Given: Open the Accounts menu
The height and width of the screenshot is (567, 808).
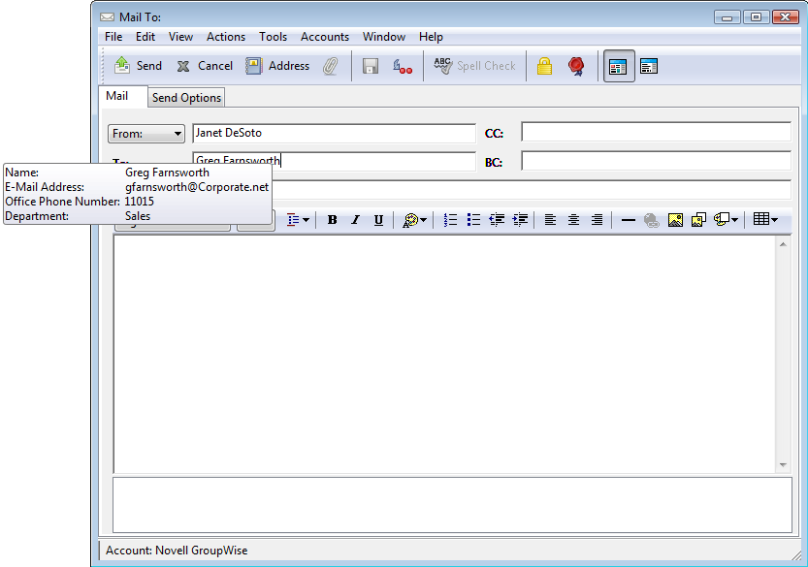Looking at the screenshot, I should (x=325, y=37).
